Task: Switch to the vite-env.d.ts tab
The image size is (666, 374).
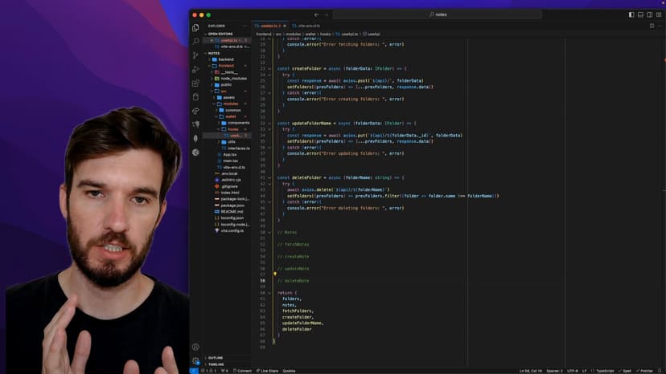Action: pyautogui.click(x=306, y=26)
